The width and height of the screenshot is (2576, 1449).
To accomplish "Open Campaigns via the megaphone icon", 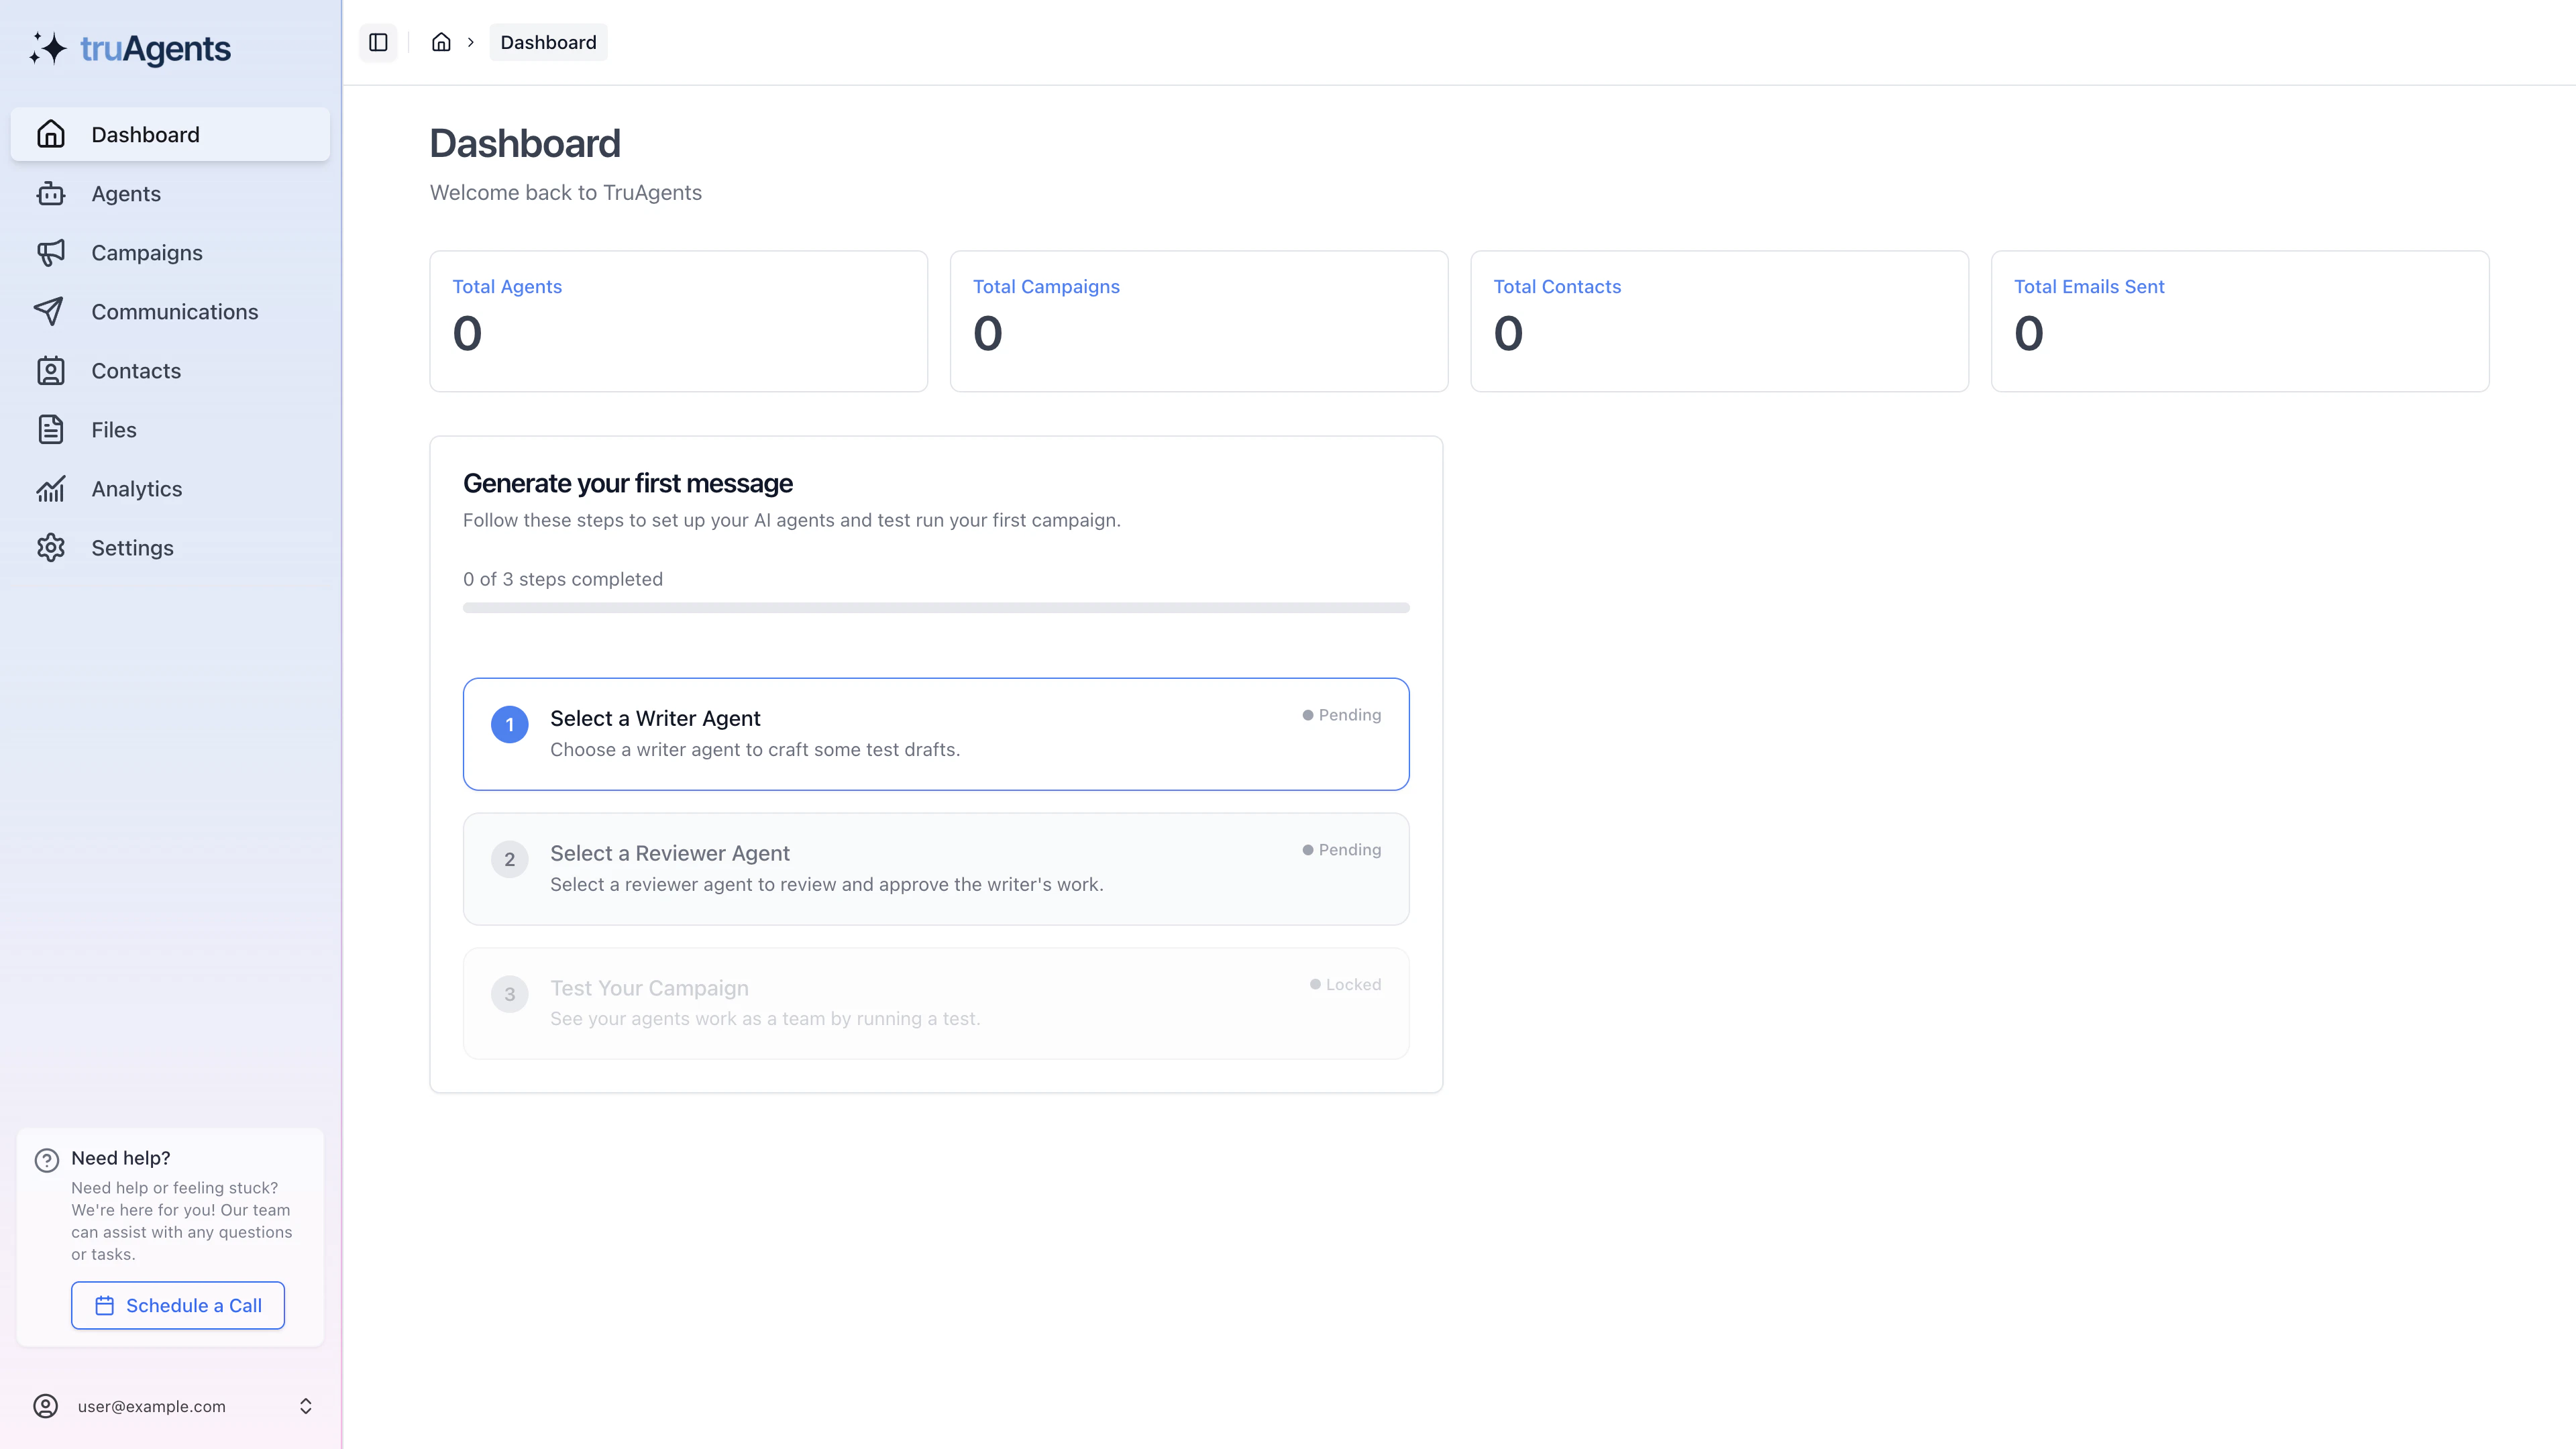I will [x=51, y=252].
